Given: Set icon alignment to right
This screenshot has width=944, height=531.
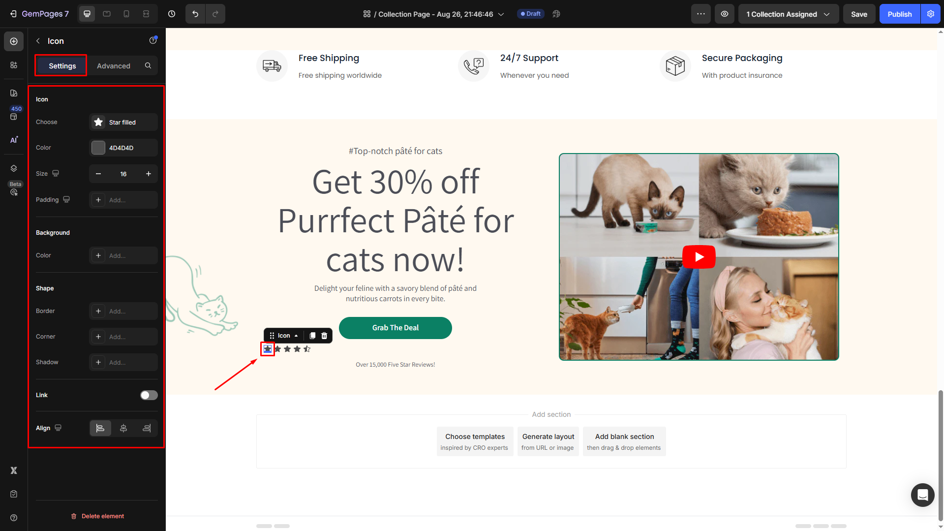Looking at the screenshot, I should click(x=147, y=428).
